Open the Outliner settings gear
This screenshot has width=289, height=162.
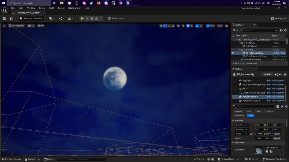click(285, 30)
